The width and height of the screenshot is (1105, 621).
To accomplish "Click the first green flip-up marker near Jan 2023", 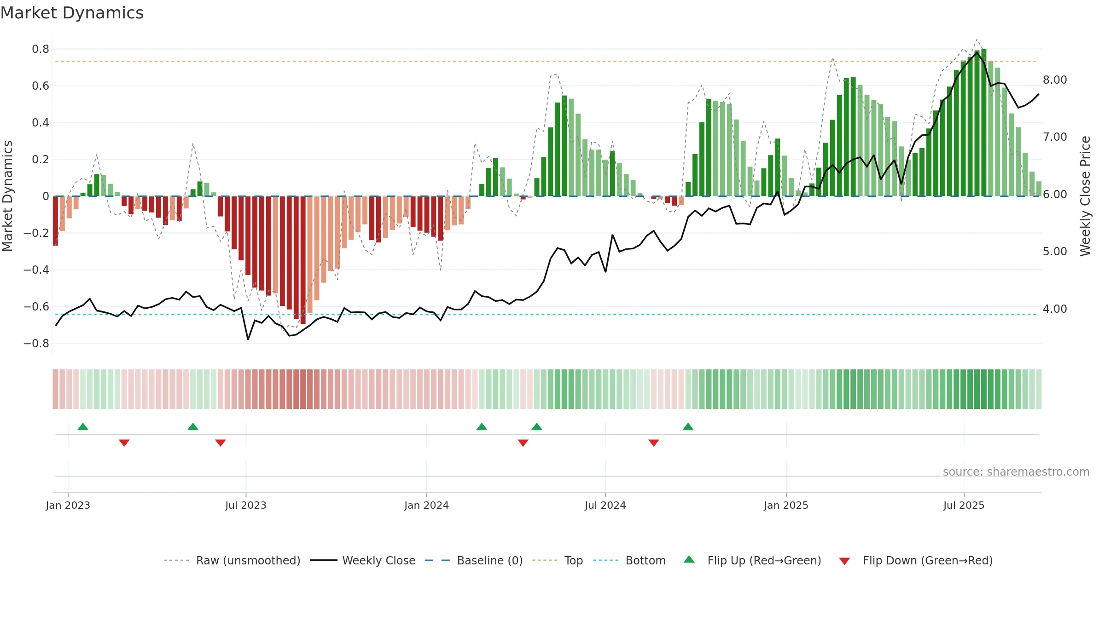I will (83, 426).
